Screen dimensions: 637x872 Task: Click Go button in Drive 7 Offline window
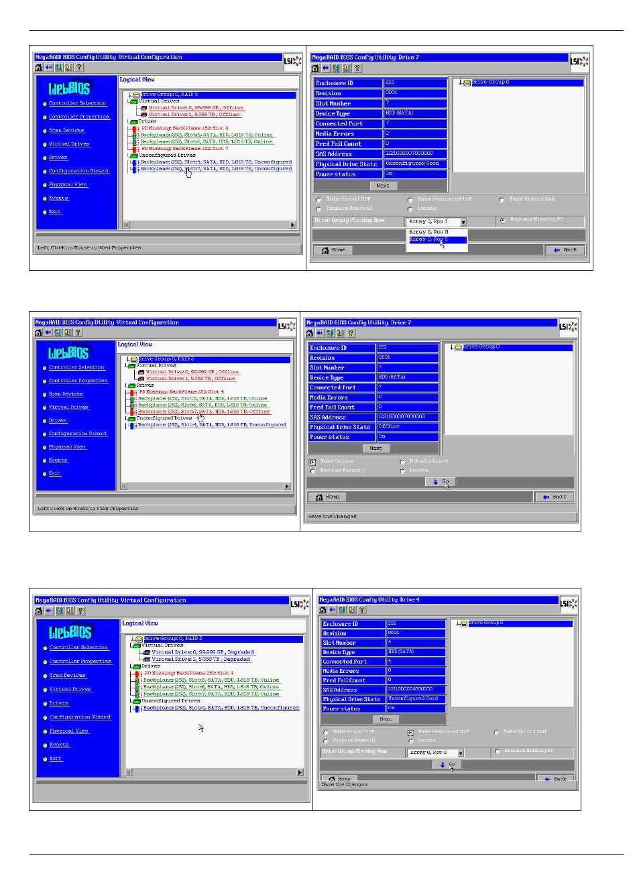(x=441, y=482)
